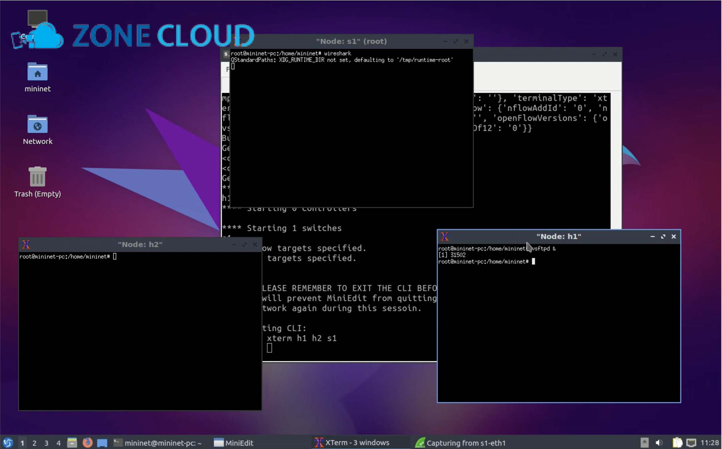722x449 pixels.
Task: Open the mininet home folder desktop icon
Action: tap(37, 77)
